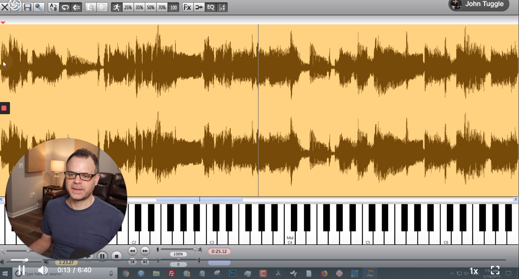519x279 pixels.
Task: Open FileZilla from the taskbar
Action: [x=172, y=274]
